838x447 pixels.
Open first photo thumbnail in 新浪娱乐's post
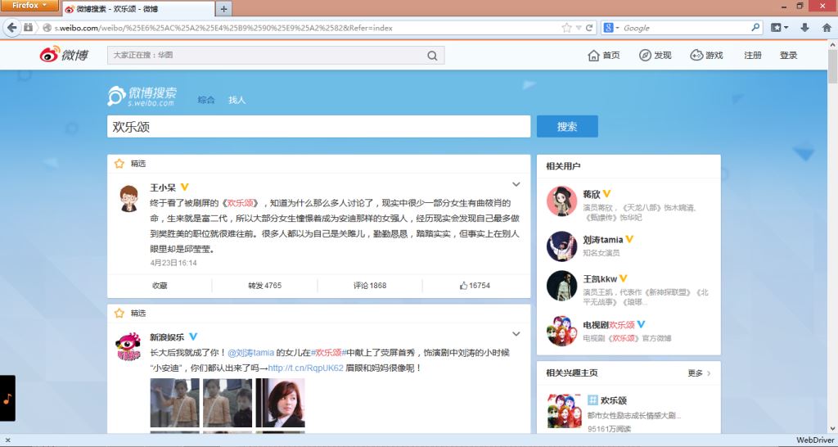175,403
